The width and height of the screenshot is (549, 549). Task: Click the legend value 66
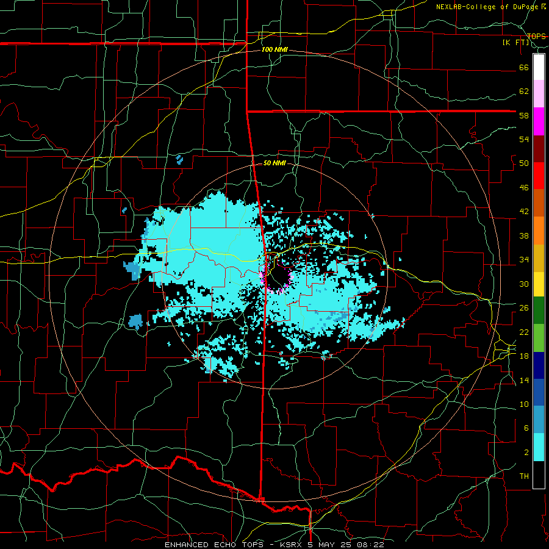tap(524, 67)
